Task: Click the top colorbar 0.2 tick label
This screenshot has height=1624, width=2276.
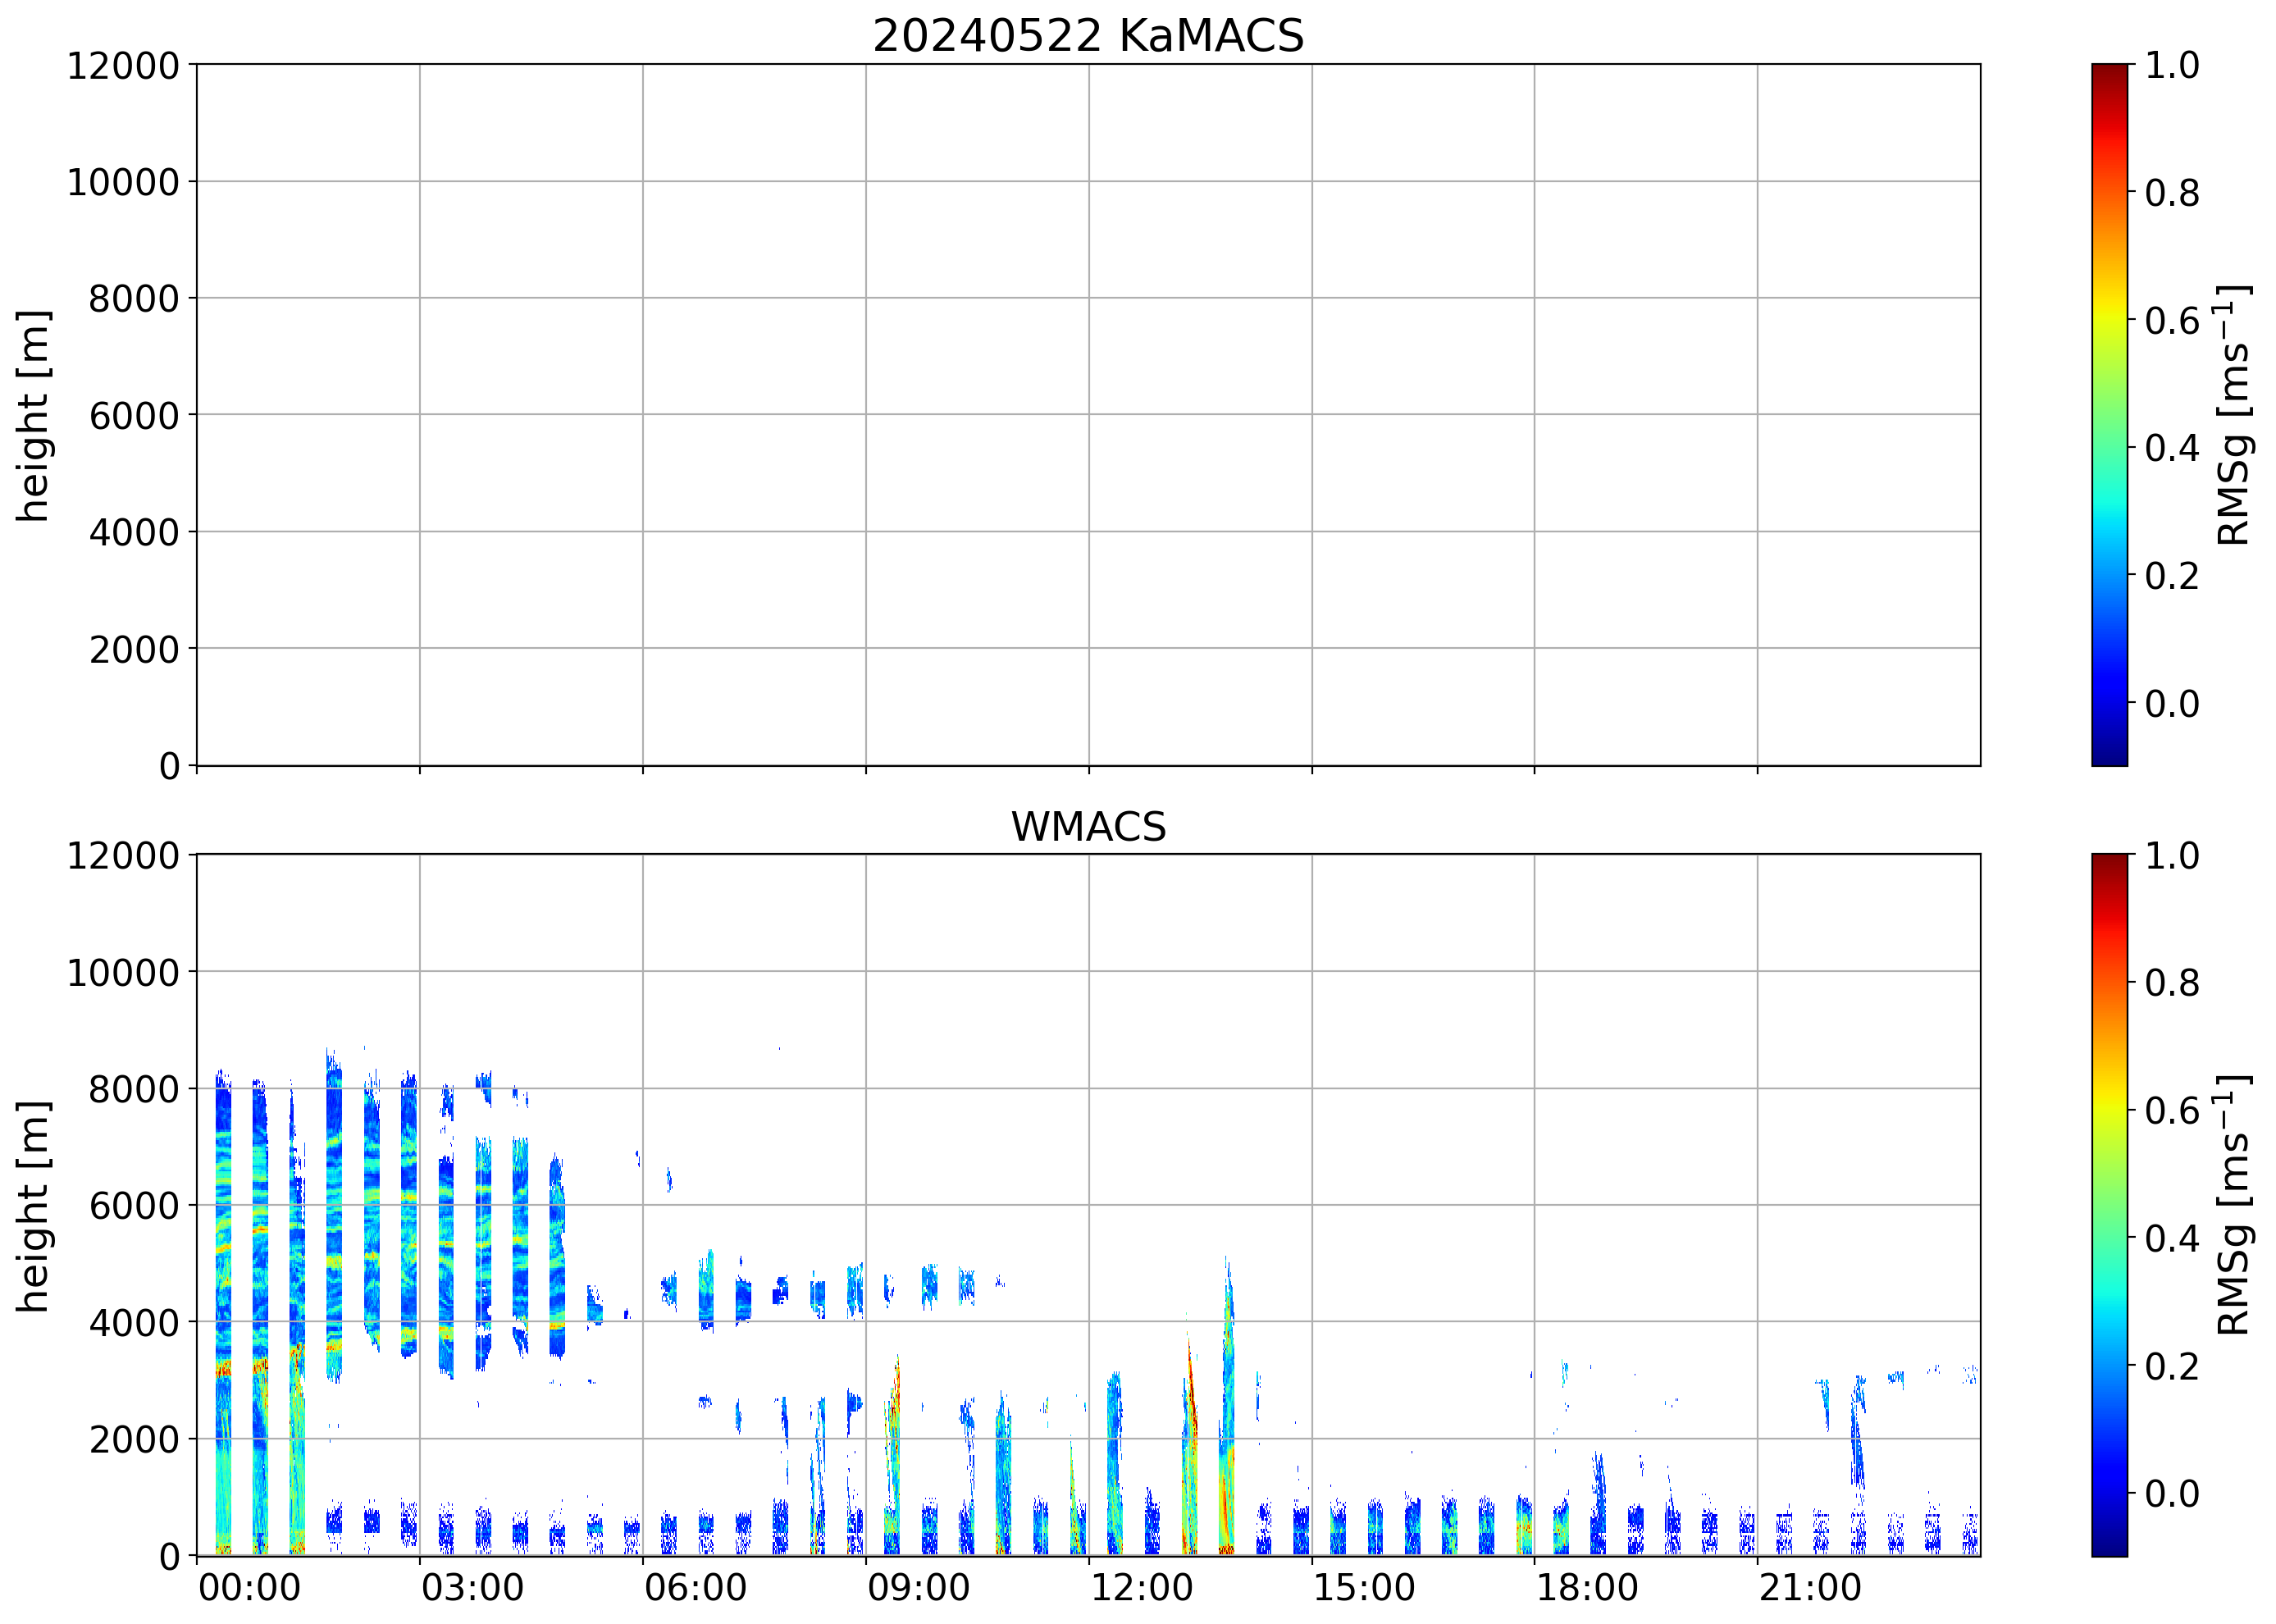Action: 2171,577
